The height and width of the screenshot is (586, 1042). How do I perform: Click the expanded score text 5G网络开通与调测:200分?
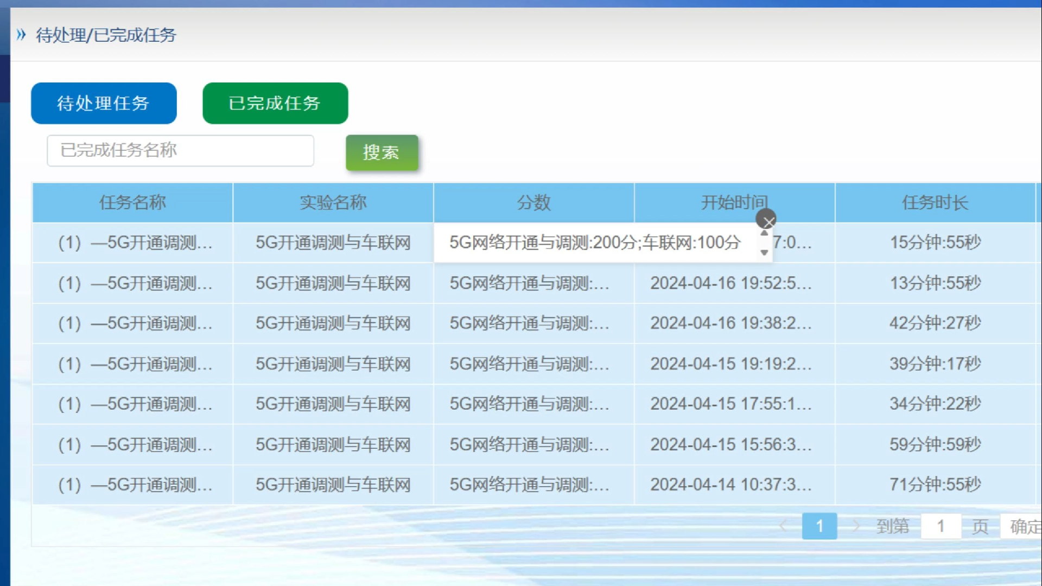click(x=543, y=243)
